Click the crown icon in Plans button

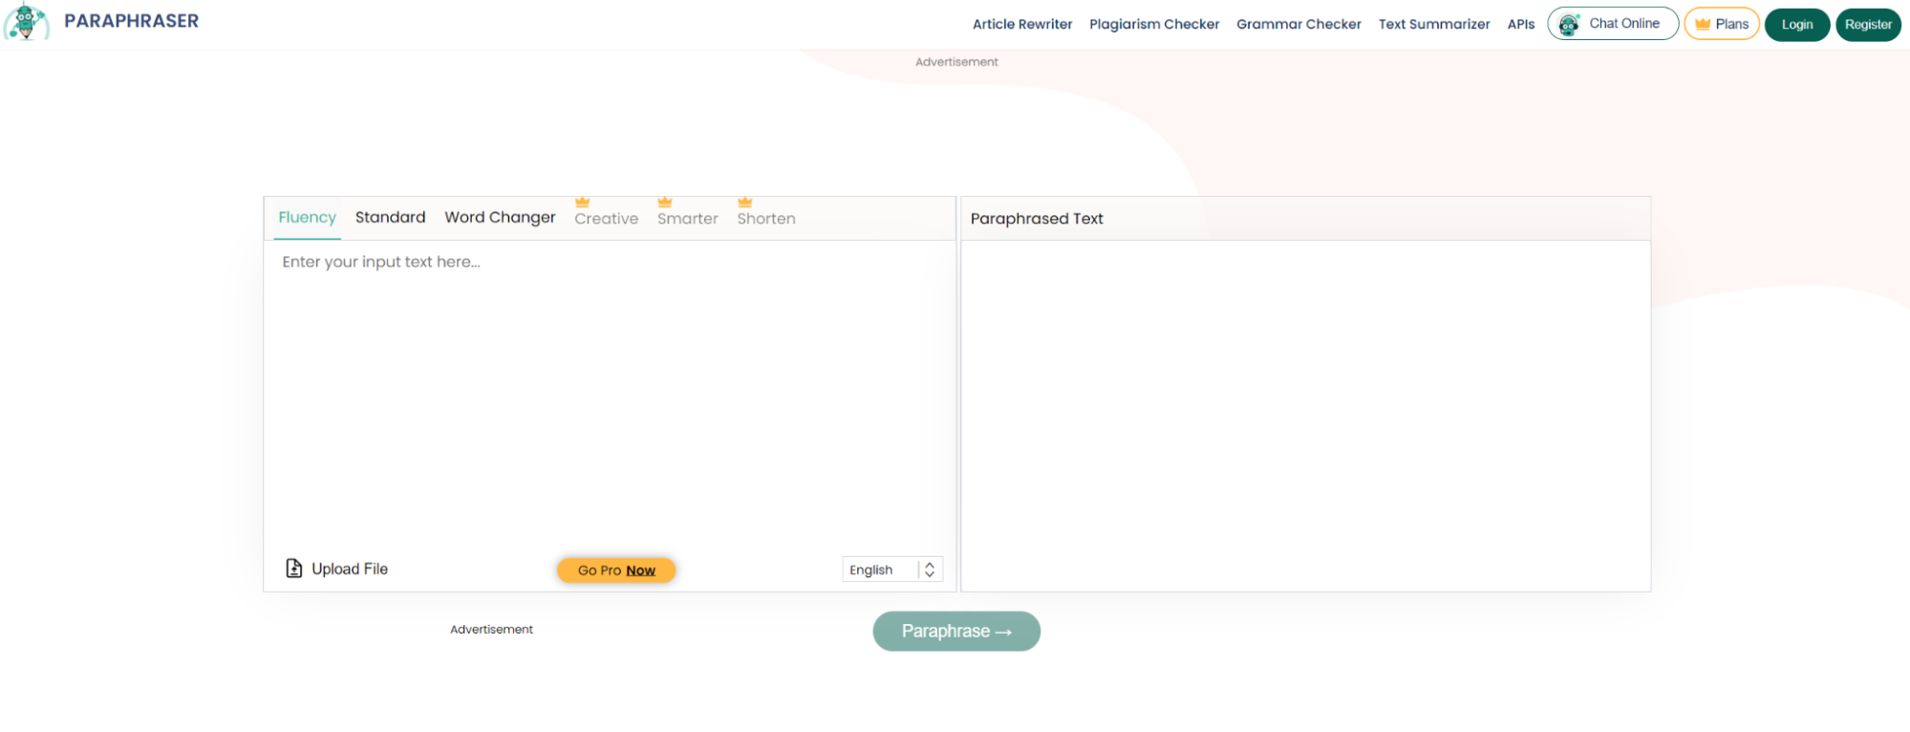pos(1703,24)
